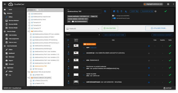Click the VALIDATION button

110,28
